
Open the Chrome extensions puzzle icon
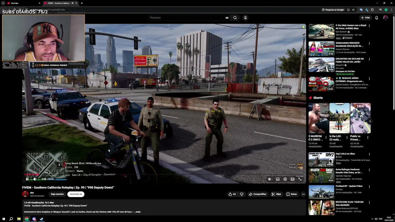tap(372, 10)
